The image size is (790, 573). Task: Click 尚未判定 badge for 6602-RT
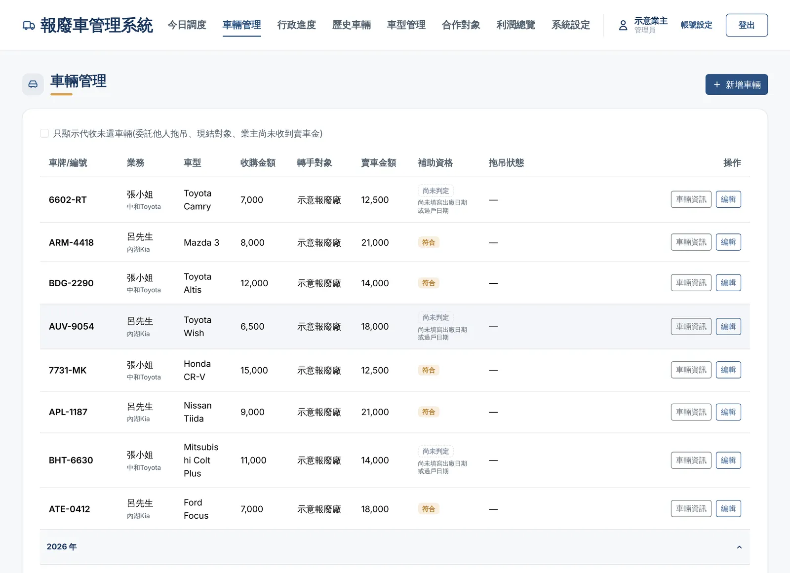click(x=435, y=191)
